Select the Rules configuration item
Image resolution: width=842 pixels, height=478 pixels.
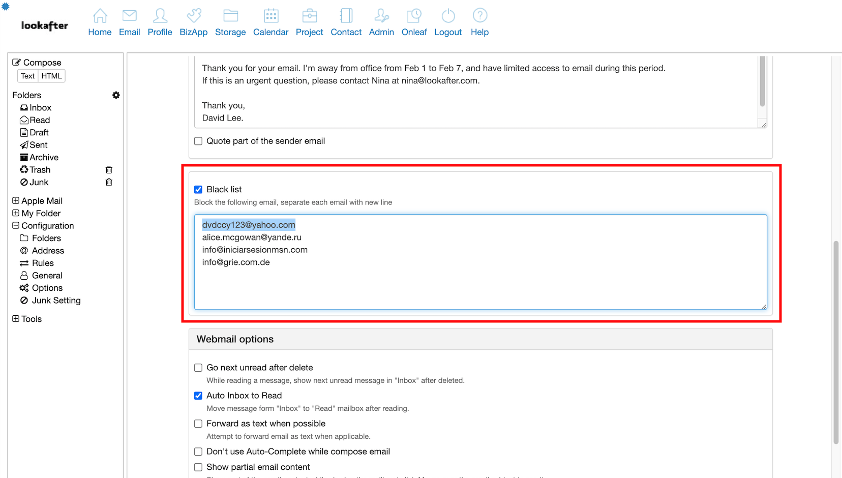point(43,263)
